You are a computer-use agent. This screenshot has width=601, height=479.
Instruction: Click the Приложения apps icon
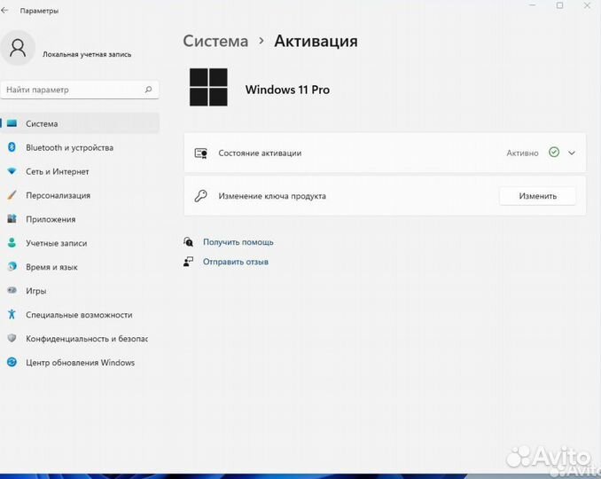point(12,218)
